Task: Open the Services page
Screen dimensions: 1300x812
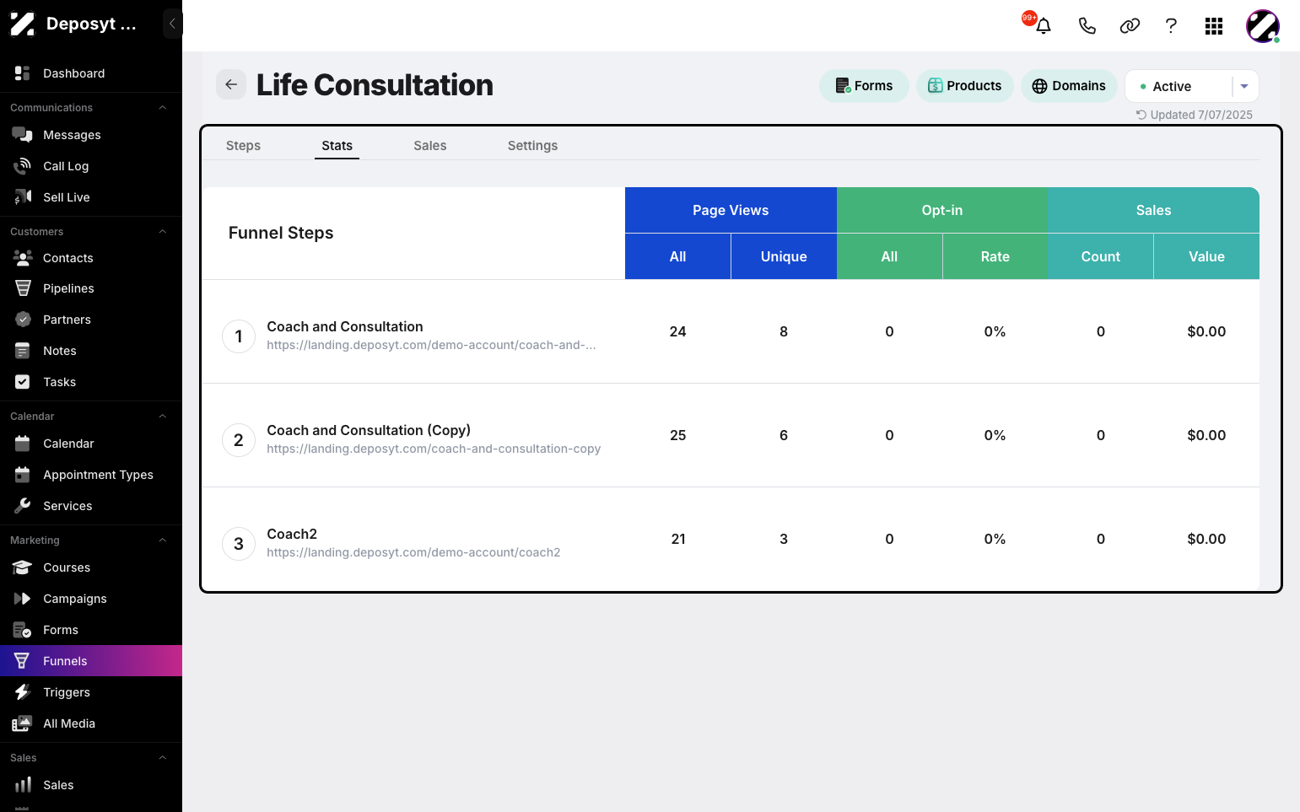Action: 91,506
